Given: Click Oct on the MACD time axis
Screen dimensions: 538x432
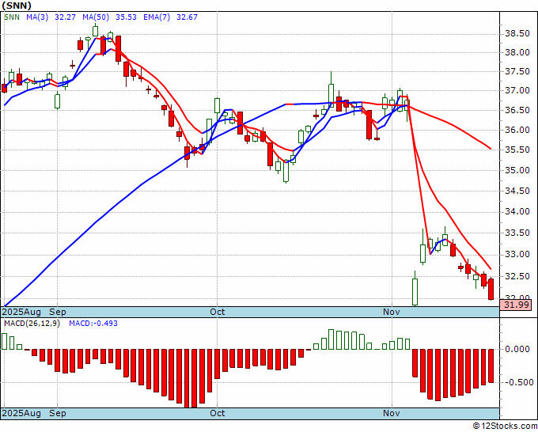Looking at the screenshot, I should (x=218, y=413).
